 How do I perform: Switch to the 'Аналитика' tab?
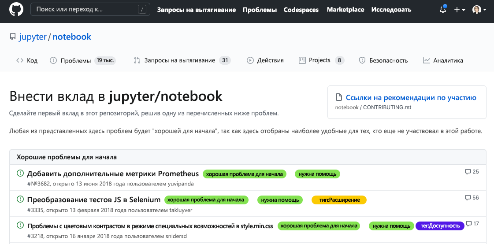[442, 60]
